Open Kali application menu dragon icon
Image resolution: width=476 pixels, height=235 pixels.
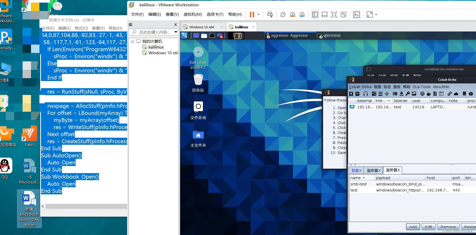pos(184,35)
